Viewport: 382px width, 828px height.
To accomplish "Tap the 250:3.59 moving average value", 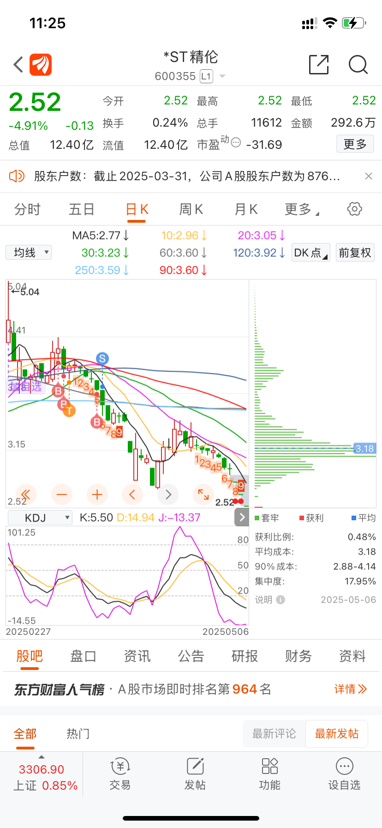I will 102,270.
